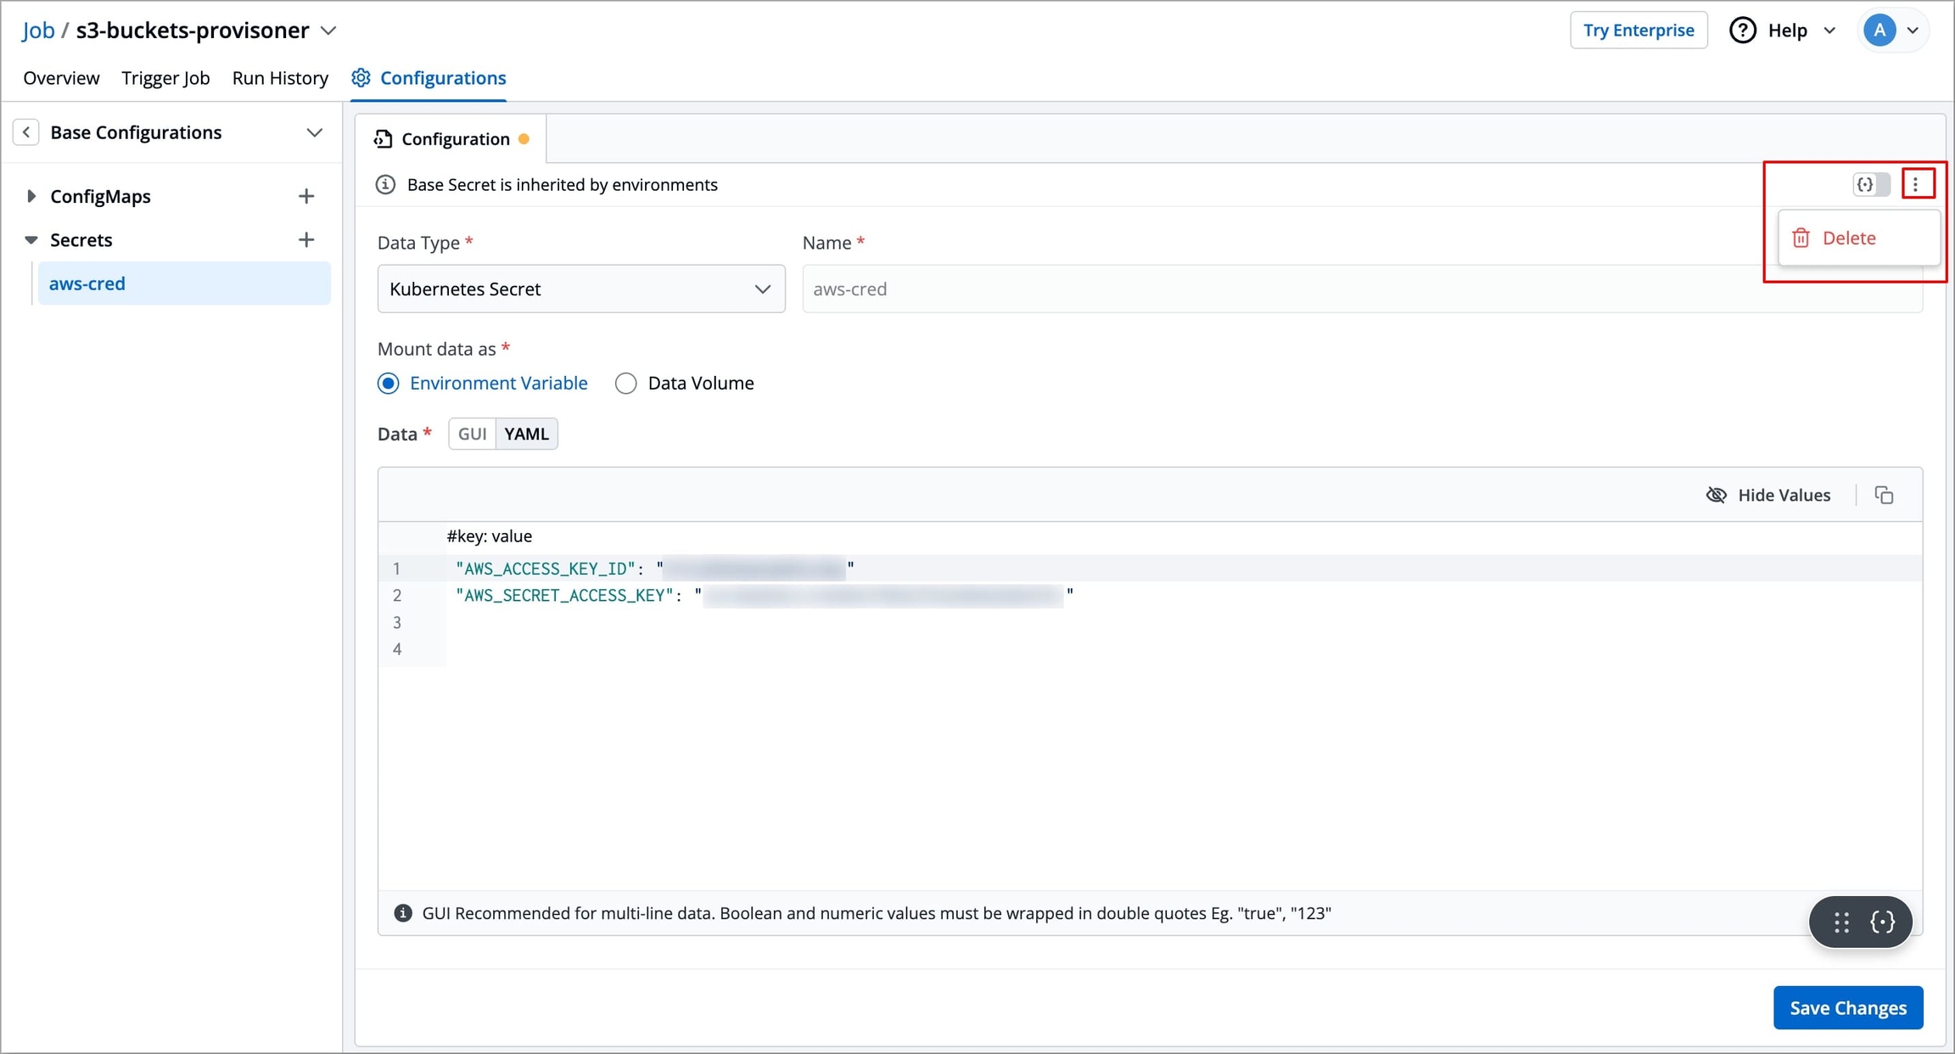The width and height of the screenshot is (1955, 1054).
Task: Click the user avatar letter A
Action: tap(1879, 31)
